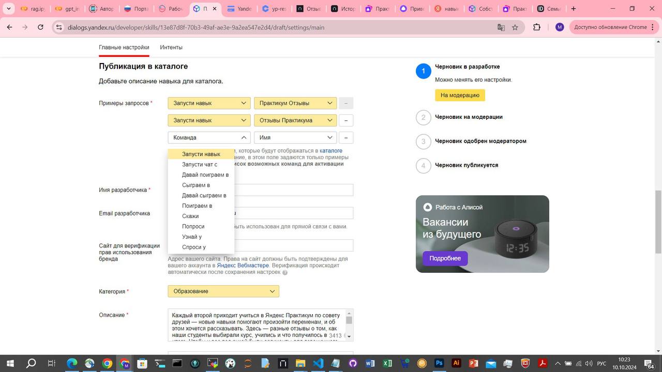
Task: Open a new browser tab
Action: [574, 9]
